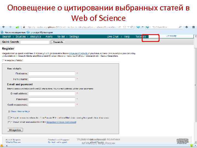Open the downloads arrow icon
The image size is (197, 148).
pos(187,27)
